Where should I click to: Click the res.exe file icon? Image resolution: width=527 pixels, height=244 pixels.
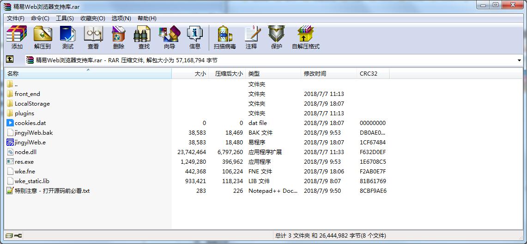(10, 162)
